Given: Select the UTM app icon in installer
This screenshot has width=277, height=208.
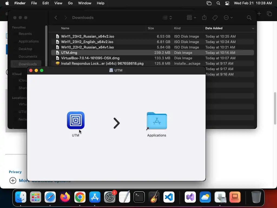Looking at the screenshot, I should pos(76,120).
